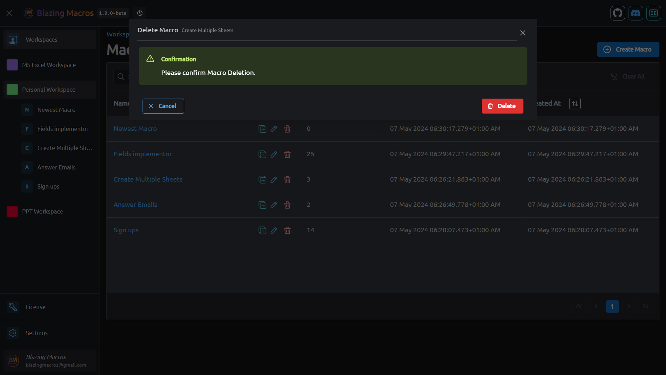The image size is (666, 375).
Task: Open the Newest Macro table link
Action: click(135, 128)
